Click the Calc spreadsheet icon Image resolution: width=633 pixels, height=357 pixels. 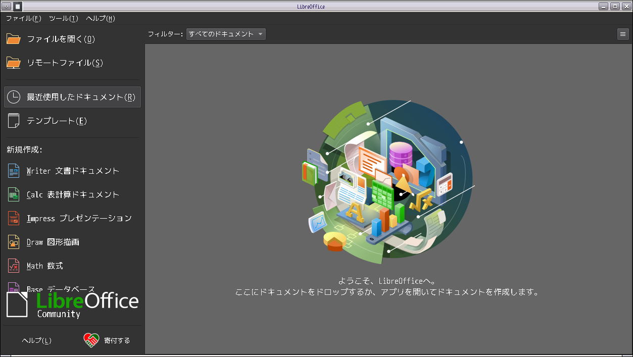(x=14, y=194)
